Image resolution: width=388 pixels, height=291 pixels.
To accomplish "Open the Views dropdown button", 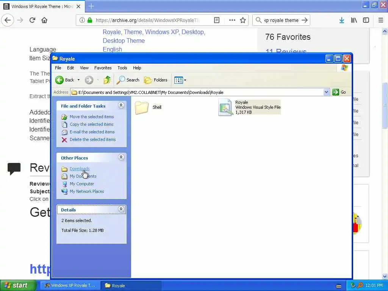I will (180, 80).
